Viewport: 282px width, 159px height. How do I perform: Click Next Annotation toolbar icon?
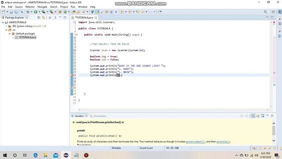tap(122, 12)
